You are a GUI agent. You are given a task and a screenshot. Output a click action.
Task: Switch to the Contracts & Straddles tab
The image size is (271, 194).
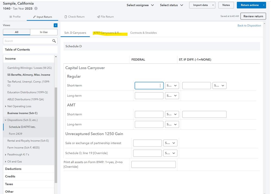pyautogui.click(x=143, y=33)
